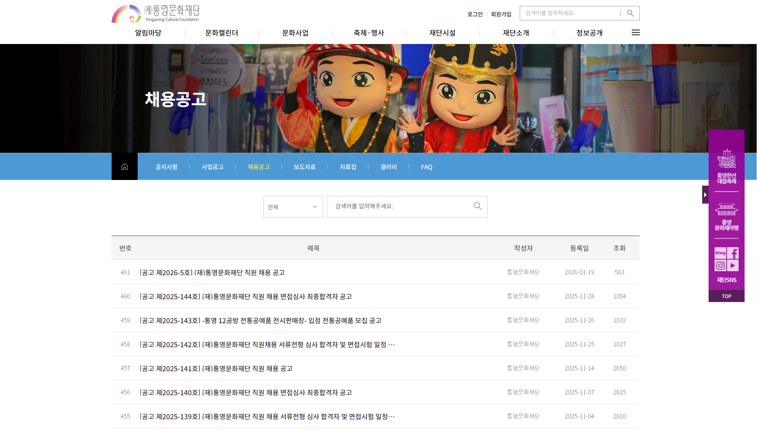Click the 로그인 link

point(475,14)
